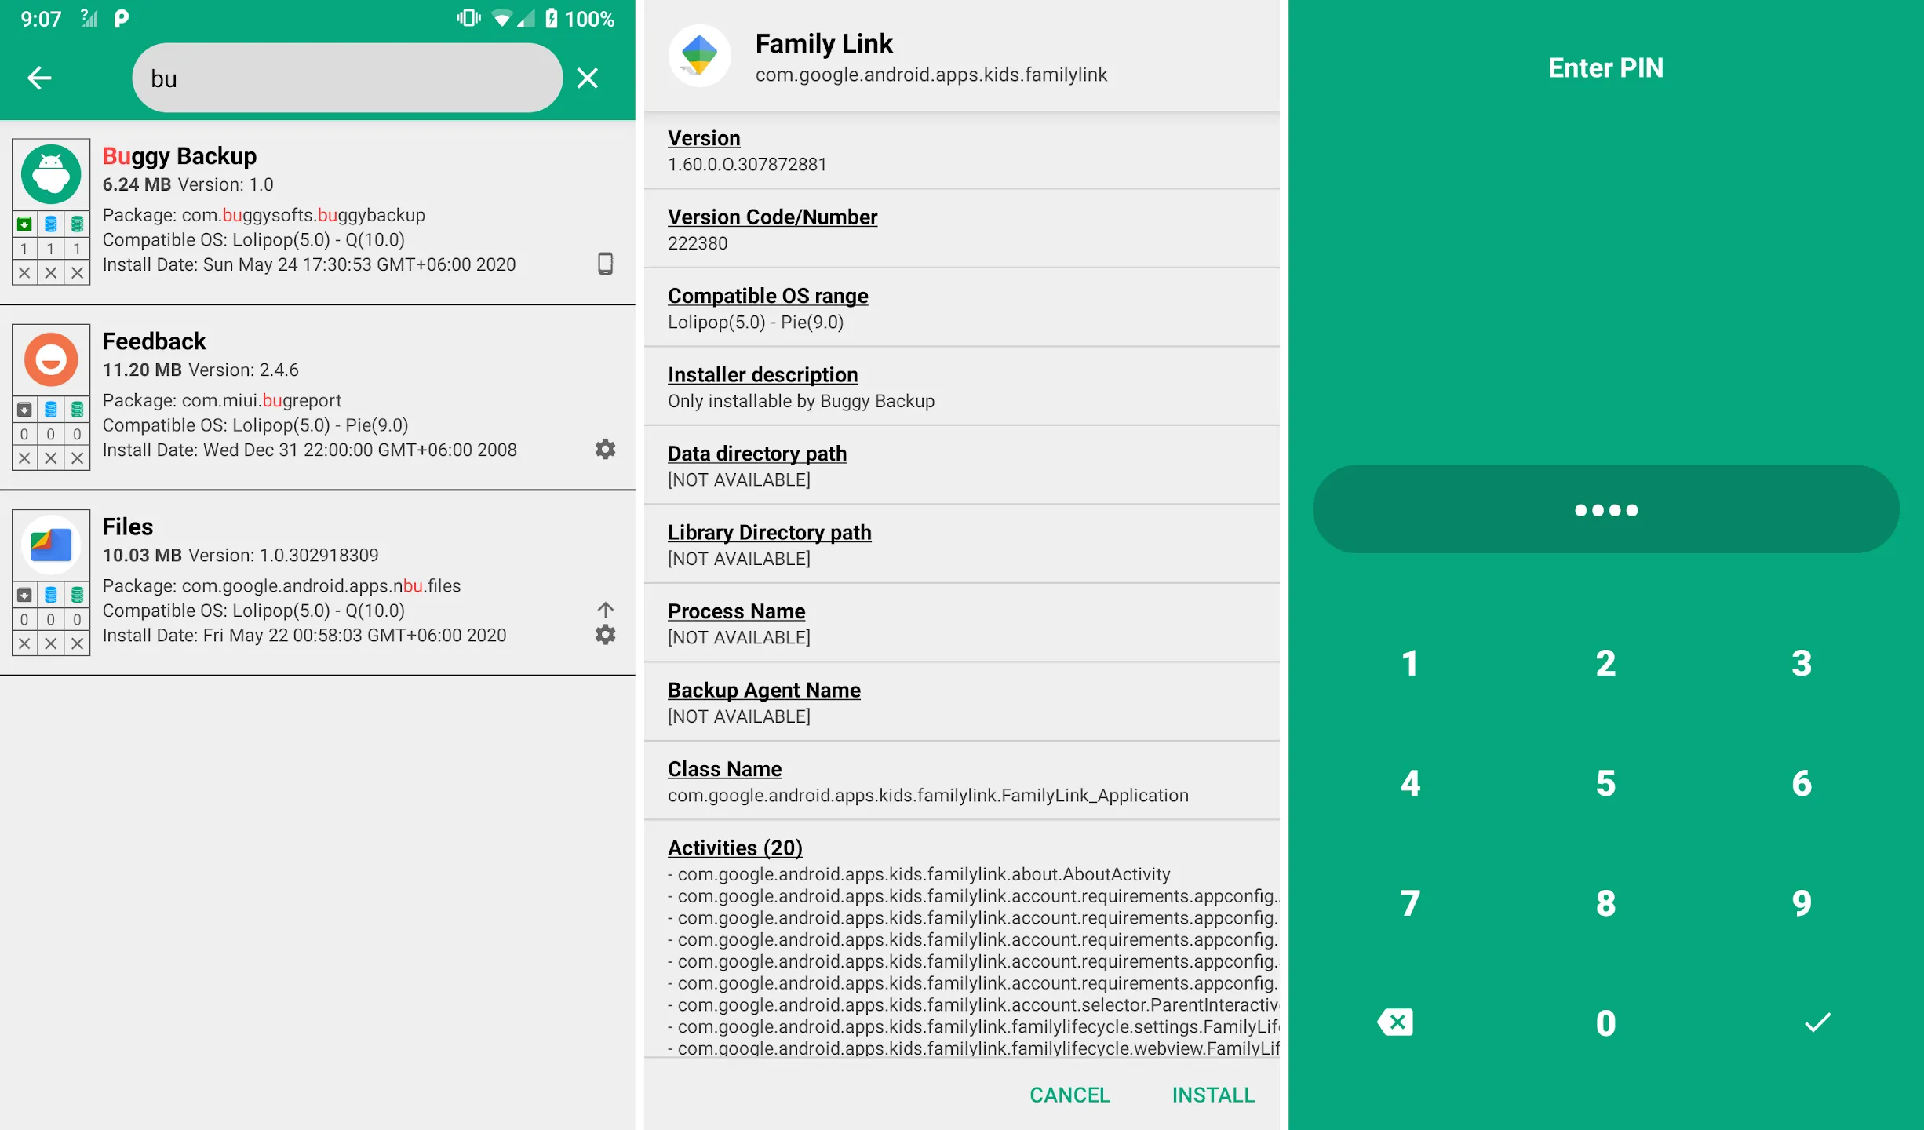The height and width of the screenshot is (1130, 1924).
Task: Tap digit 9 on PIN keypad
Action: point(1802,903)
